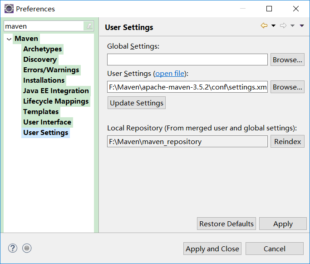Open the forward history dropdown arrow
The image size is (310, 264).
pyautogui.click(x=292, y=26)
